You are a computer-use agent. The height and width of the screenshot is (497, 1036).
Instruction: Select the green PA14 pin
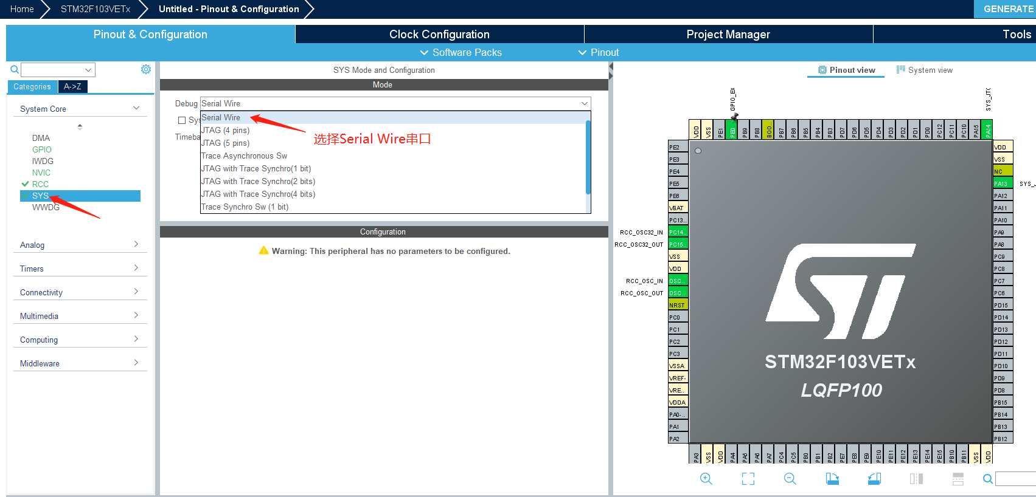pyautogui.click(x=988, y=129)
